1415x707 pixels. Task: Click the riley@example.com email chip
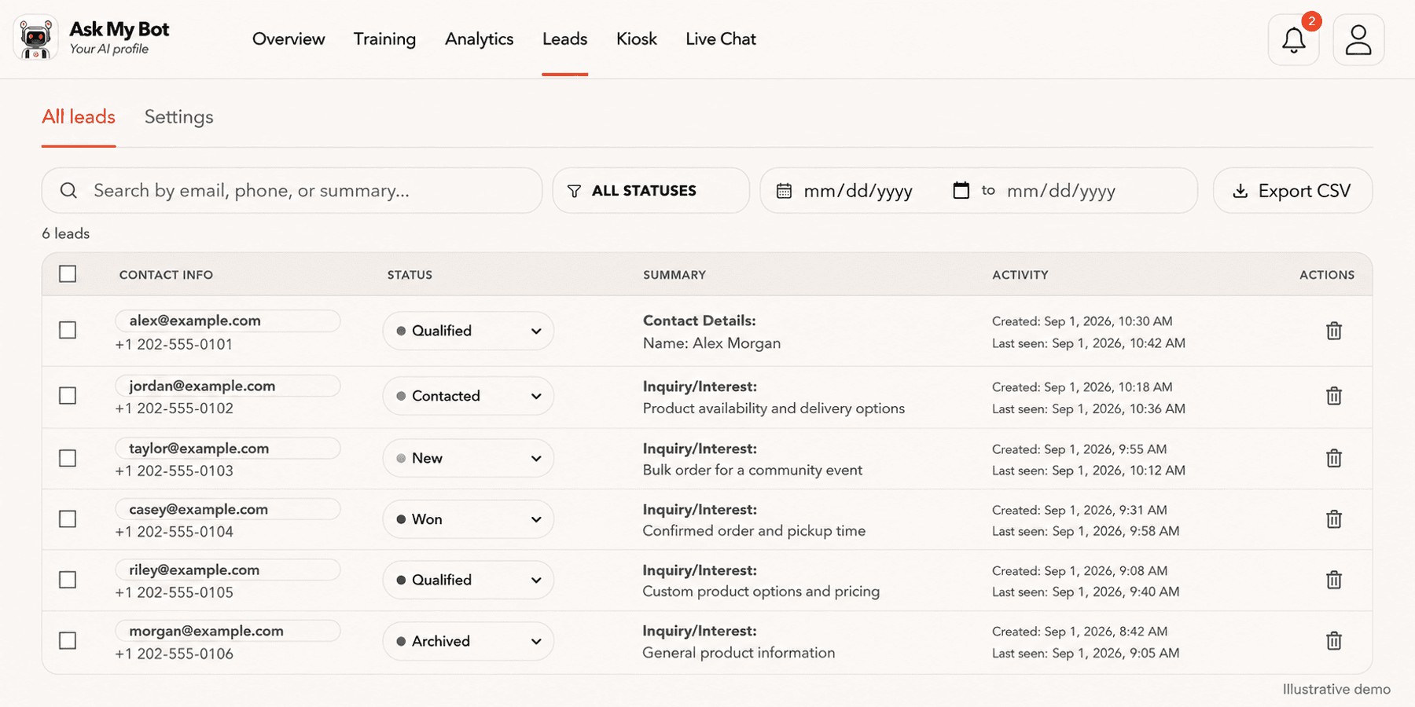pos(228,570)
